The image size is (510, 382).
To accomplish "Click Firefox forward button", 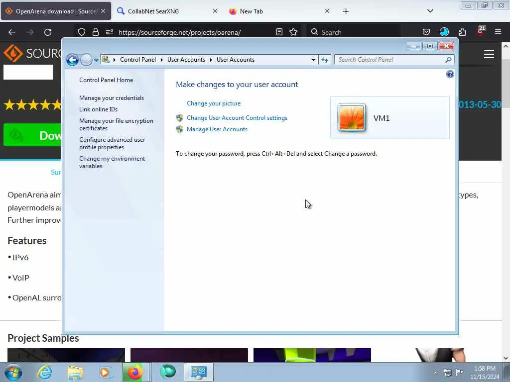I will coord(30,32).
